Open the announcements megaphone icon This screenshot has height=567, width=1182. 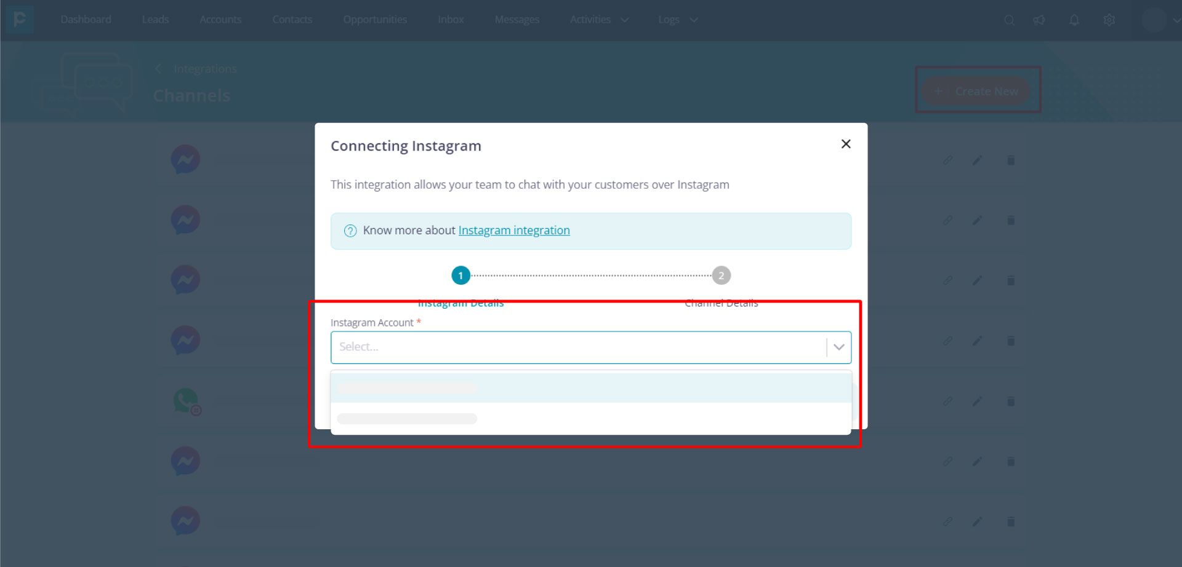(x=1039, y=20)
